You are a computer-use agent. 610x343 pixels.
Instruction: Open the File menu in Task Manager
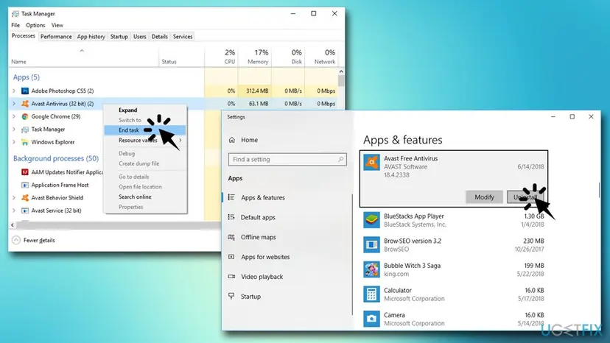coord(15,25)
